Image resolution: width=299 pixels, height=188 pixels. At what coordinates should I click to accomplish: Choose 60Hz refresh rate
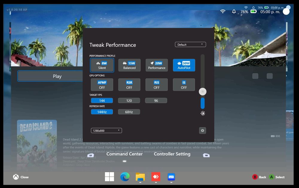click(x=129, y=112)
